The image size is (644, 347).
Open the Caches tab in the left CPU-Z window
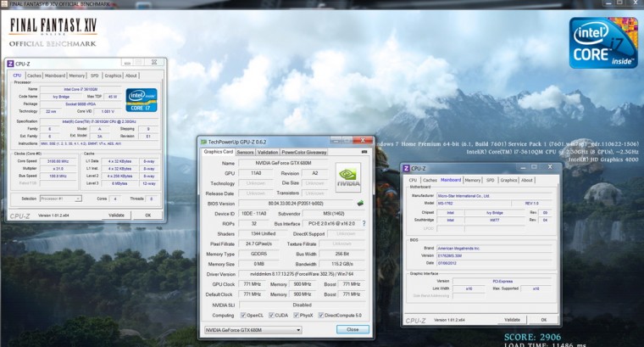pos(34,76)
